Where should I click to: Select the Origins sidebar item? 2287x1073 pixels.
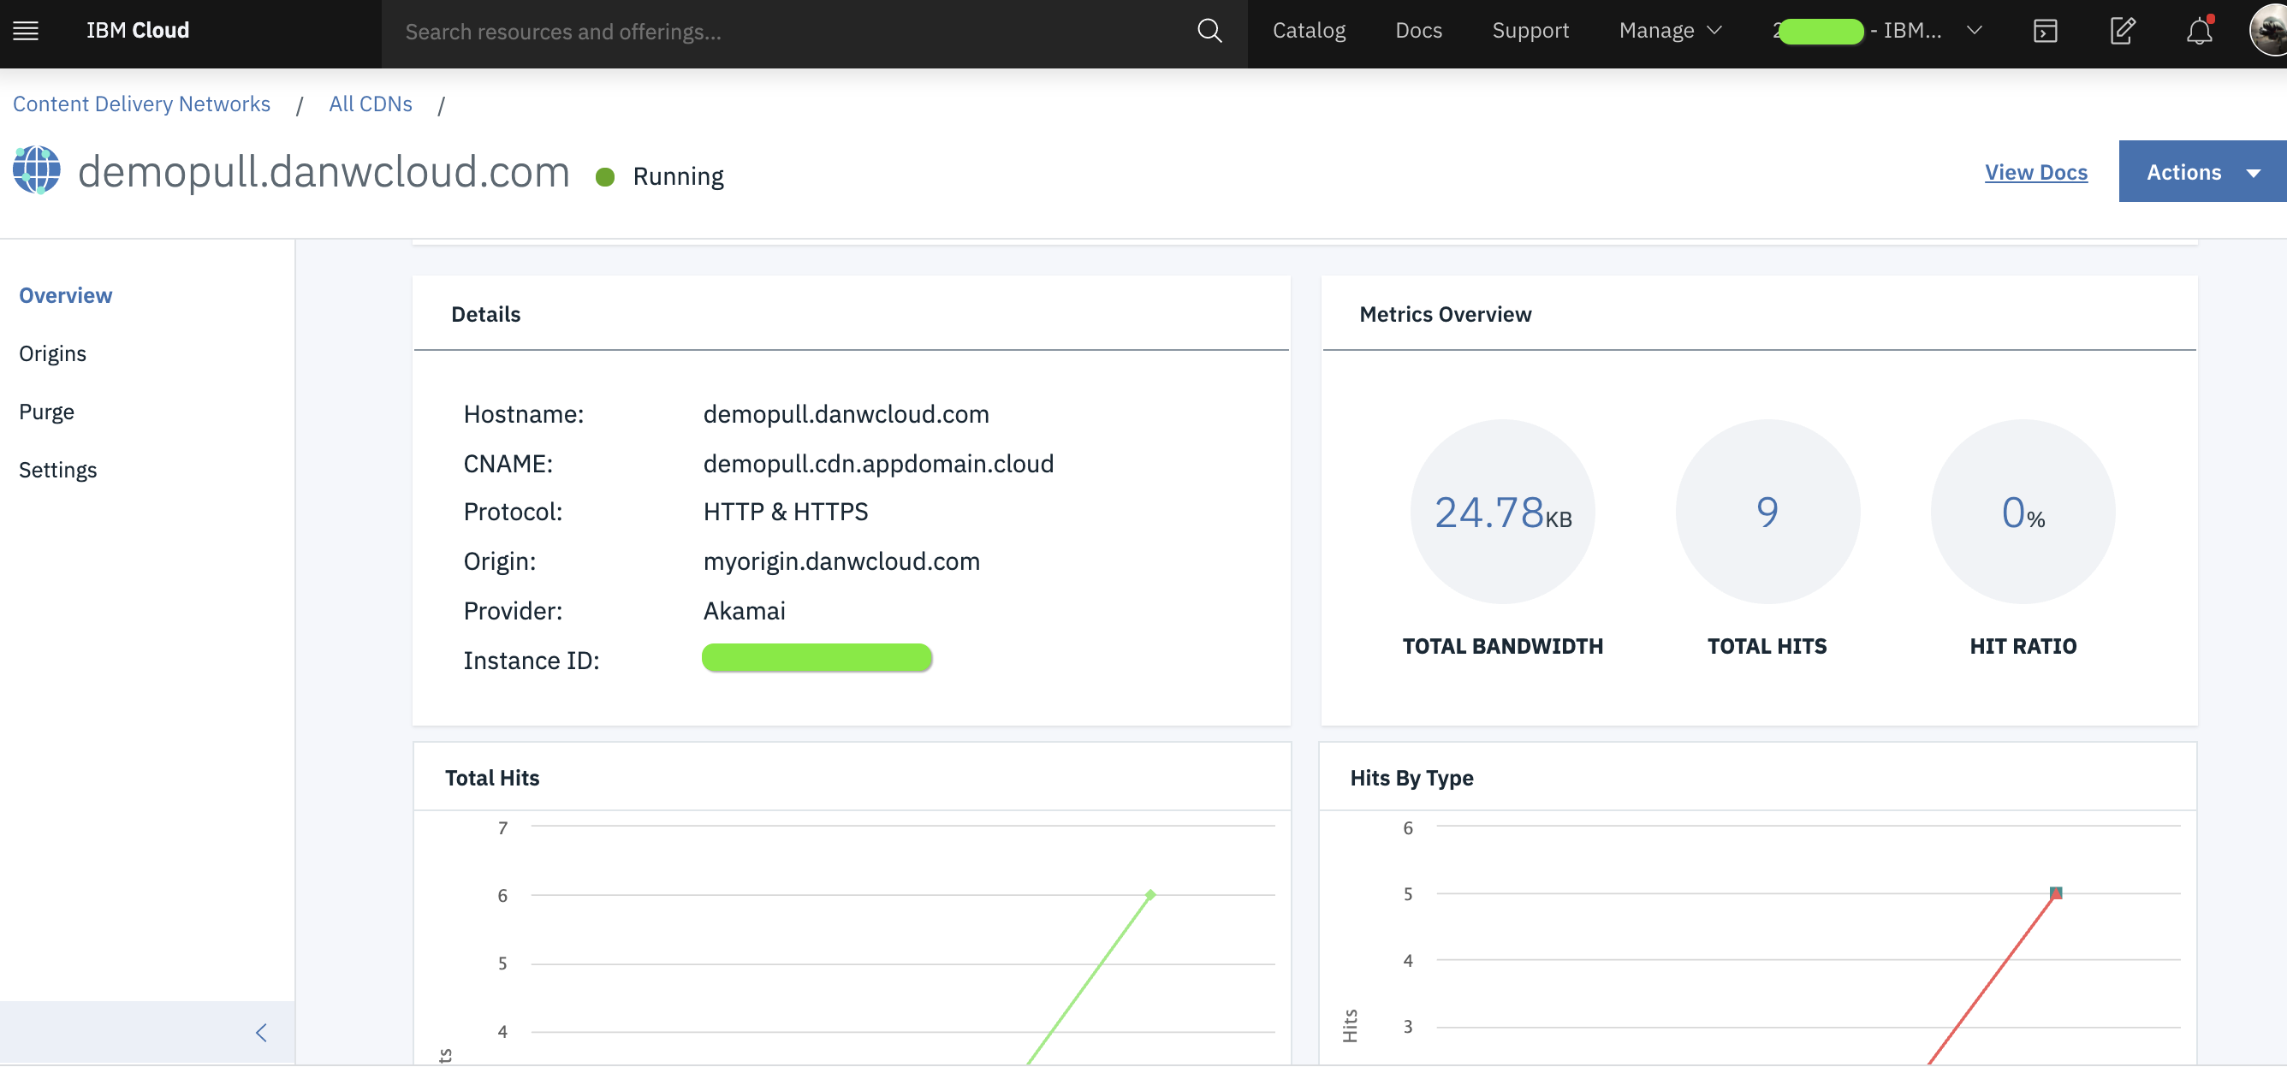click(x=52, y=353)
